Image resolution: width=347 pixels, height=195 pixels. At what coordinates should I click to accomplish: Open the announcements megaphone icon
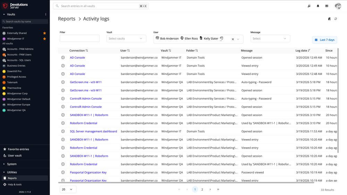[x=309, y=6]
